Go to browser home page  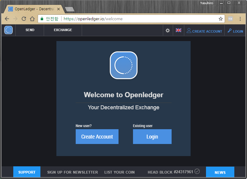click(32, 19)
